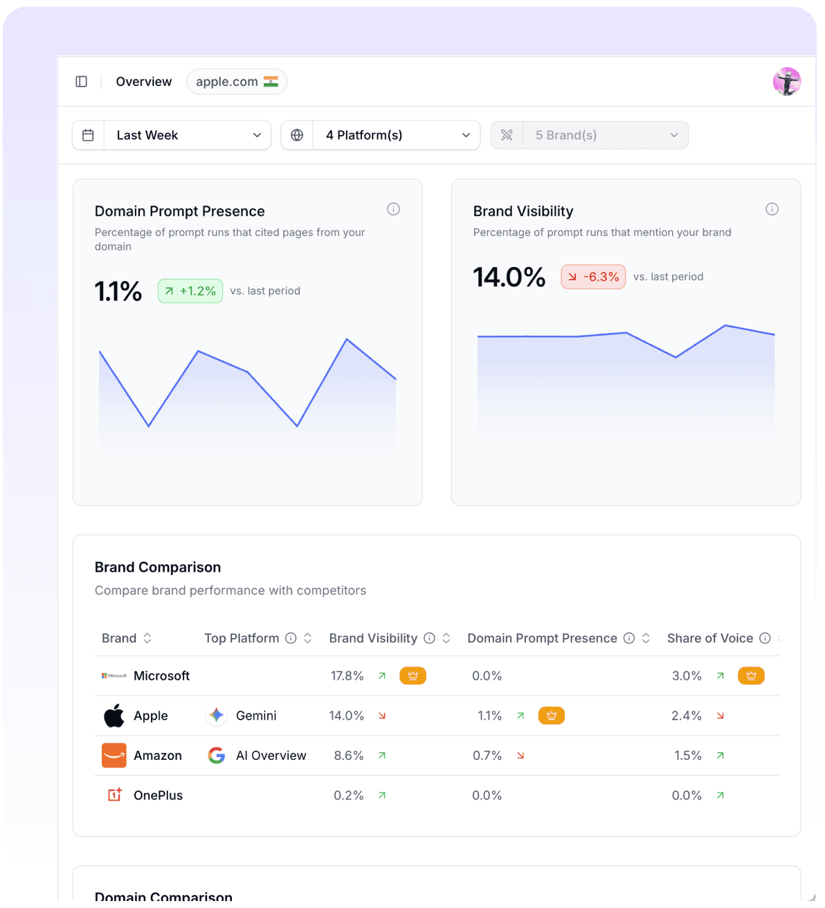825x908 pixels.
Task: Click the brands filter swords icon
Action: pos(507,135)
